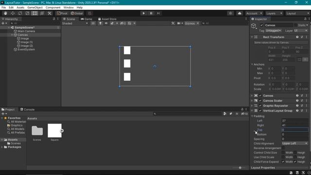Collapse the Canvas node in Hierarchy
The image size is (311, 175).
pyautogui.click(x=12, y=35)
